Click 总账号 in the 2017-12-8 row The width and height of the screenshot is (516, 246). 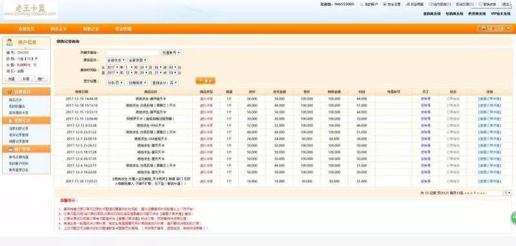(426, 132)
